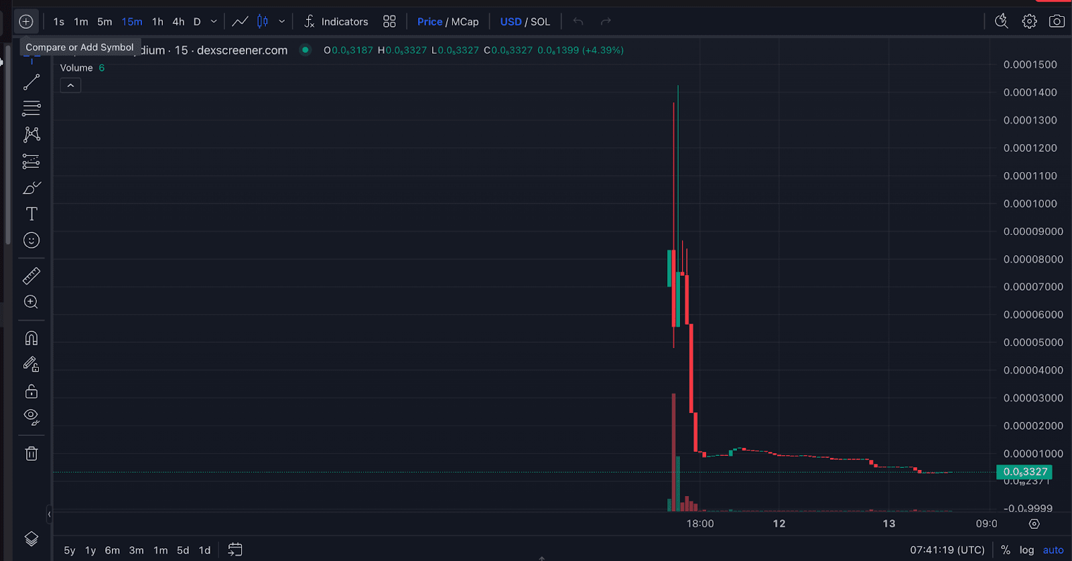
Task: Open the time axis settings icon
Action: [1034, 524]
